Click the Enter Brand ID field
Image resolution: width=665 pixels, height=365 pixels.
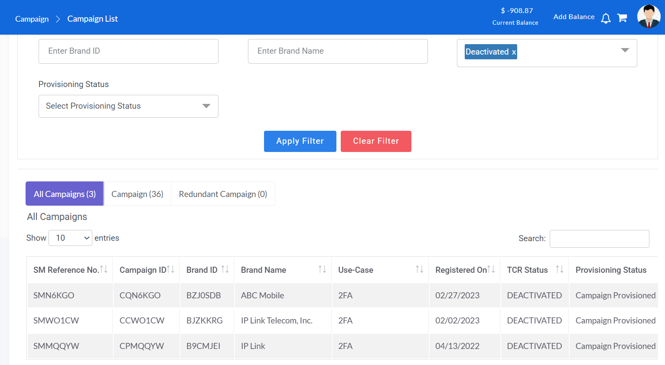[128, 51]
